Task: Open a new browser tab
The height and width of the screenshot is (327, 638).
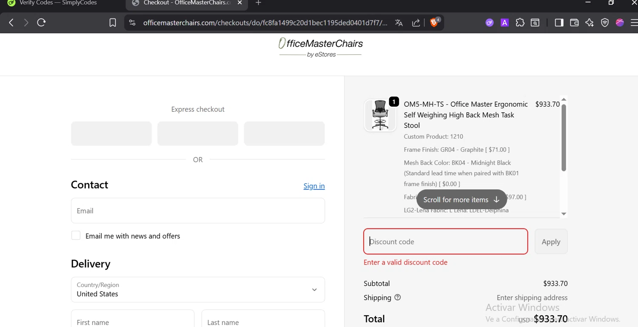Action: tap(258, 3)
